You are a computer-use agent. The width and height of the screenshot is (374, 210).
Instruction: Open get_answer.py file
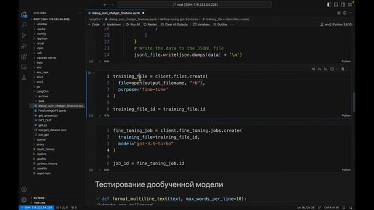point(48,116)
